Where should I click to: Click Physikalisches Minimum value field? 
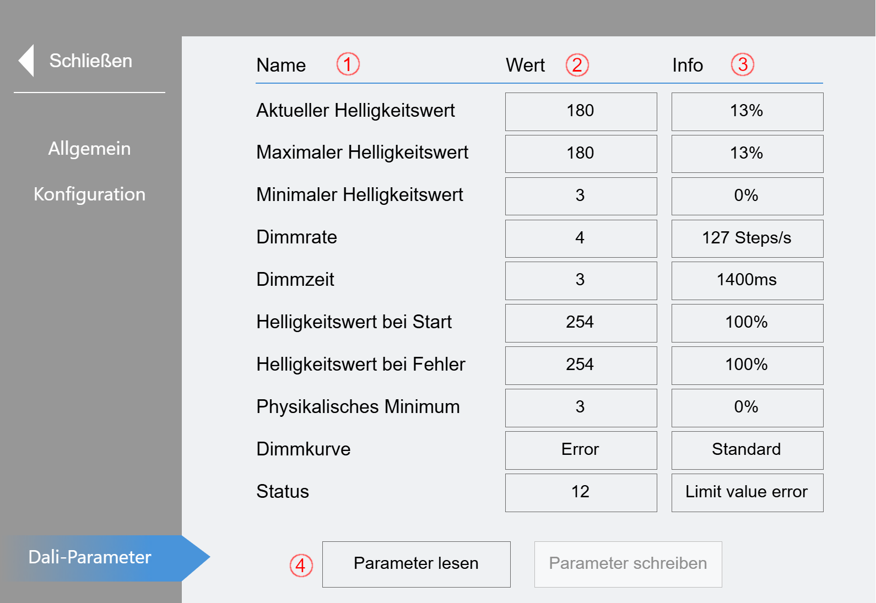(x=581, y=408)
